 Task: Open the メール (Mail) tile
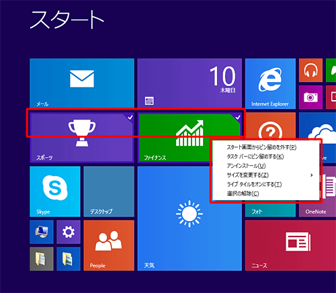[82, 83]
